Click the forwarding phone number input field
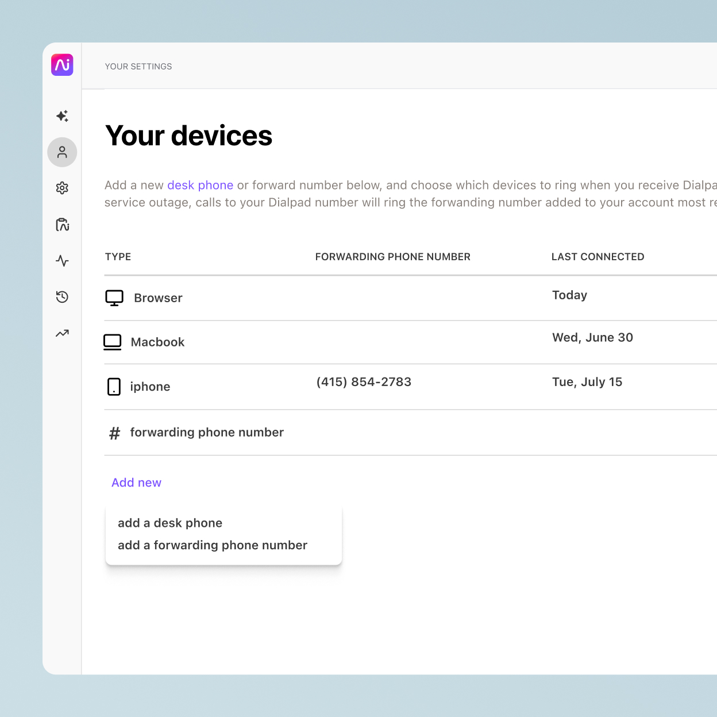This screenshot has width=717, height=717. [x=207, y=433]
